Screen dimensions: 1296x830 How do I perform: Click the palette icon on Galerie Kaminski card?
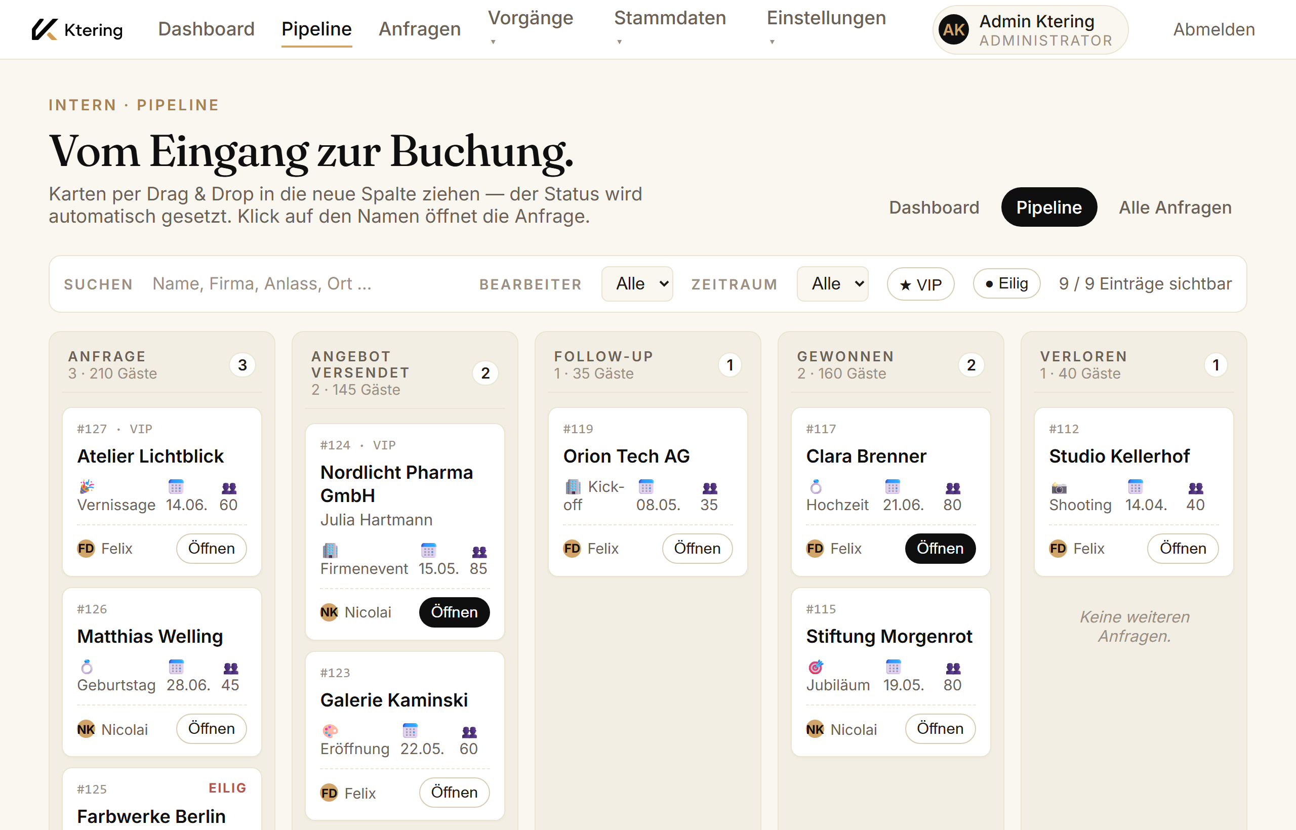(330, 731)
